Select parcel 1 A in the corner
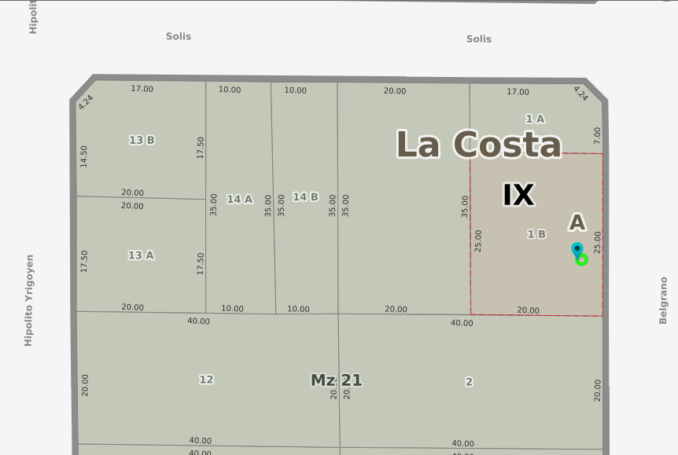 tap(535, 119)
